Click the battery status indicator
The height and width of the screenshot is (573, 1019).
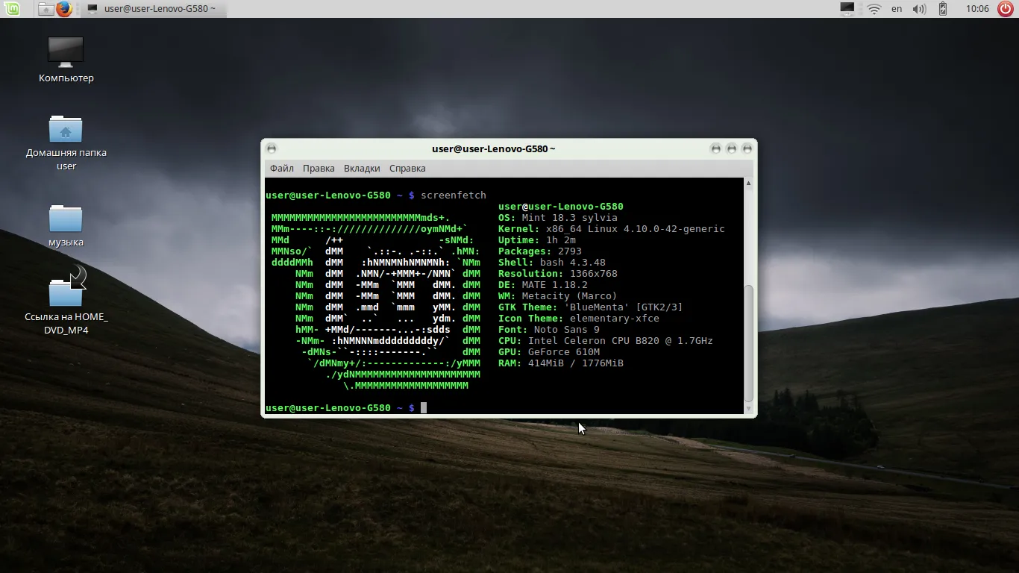pyautogui.click(x=942, y=9)
